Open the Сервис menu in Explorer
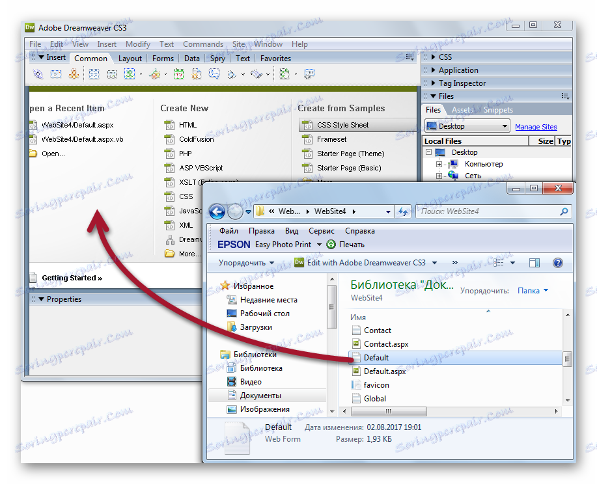 321,230
